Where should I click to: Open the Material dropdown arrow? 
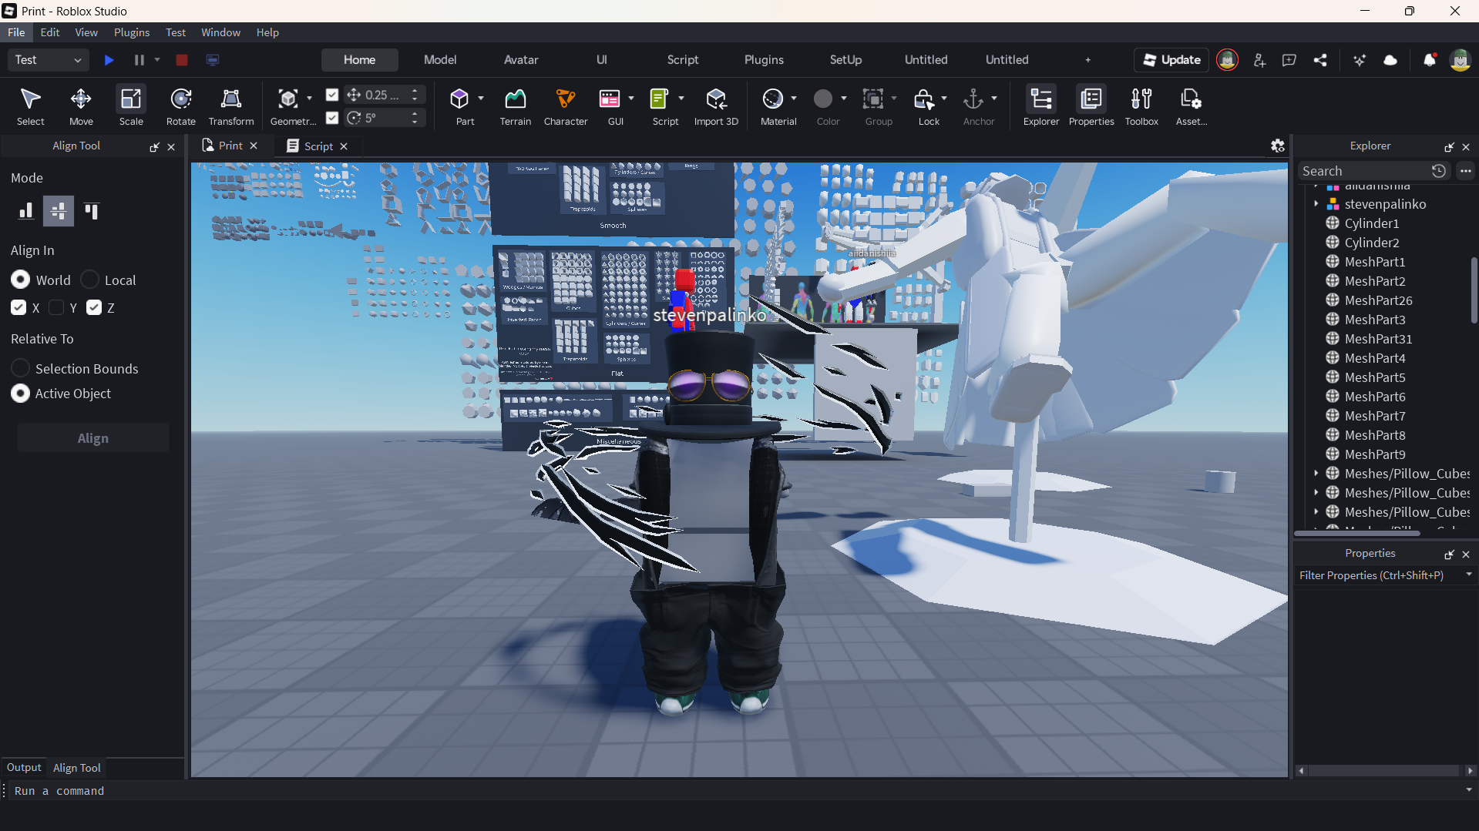pos(794,98)
